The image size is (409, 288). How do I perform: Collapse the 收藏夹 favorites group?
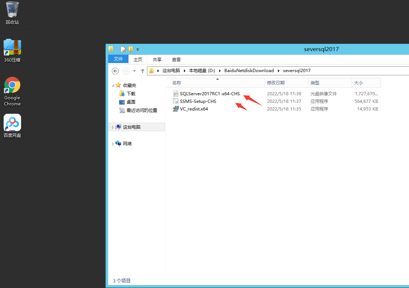[x=113, y=85]
